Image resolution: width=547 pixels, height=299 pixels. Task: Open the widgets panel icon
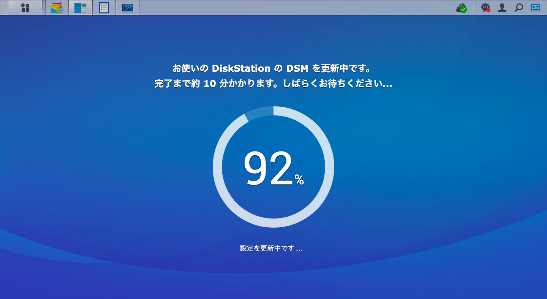point(536,8)
